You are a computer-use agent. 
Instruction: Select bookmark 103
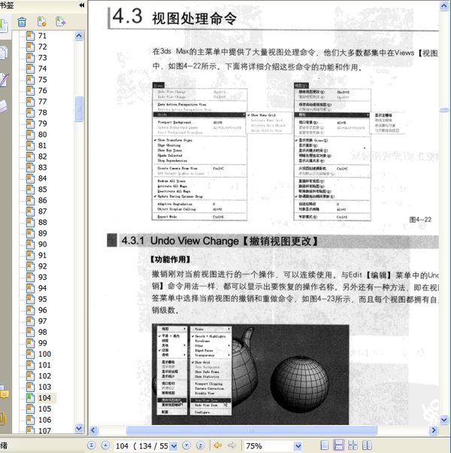(45, 387)
